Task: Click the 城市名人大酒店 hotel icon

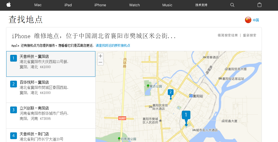Action: pyautogui.click(x=194, y=130)
